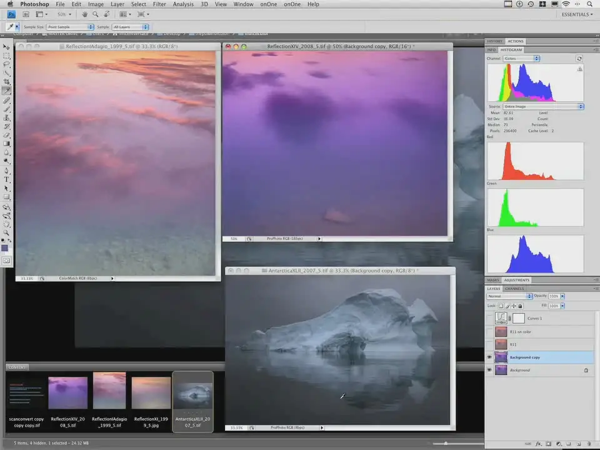Toggle lock image pixels

507,306
